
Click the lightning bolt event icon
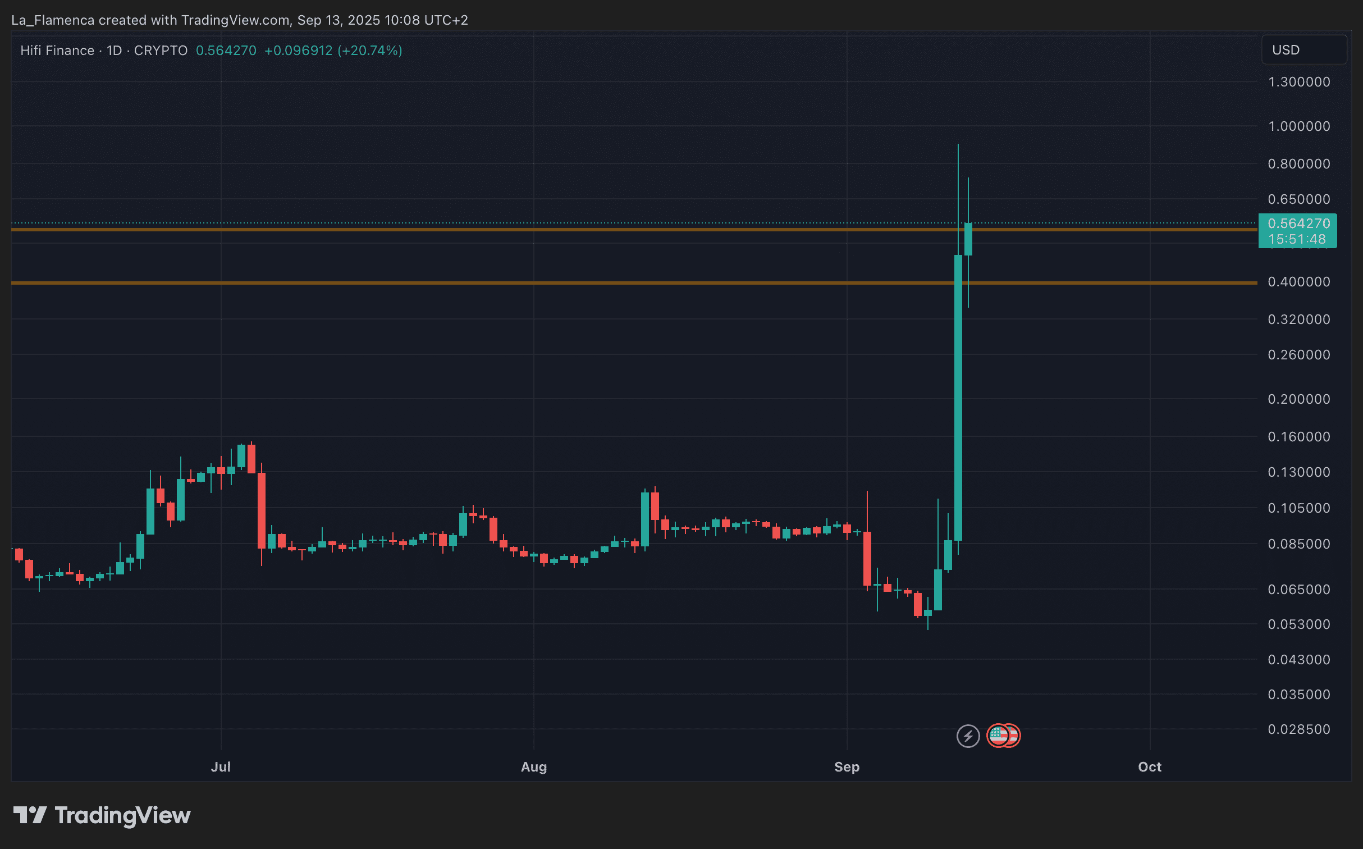(x=968, y=736)
